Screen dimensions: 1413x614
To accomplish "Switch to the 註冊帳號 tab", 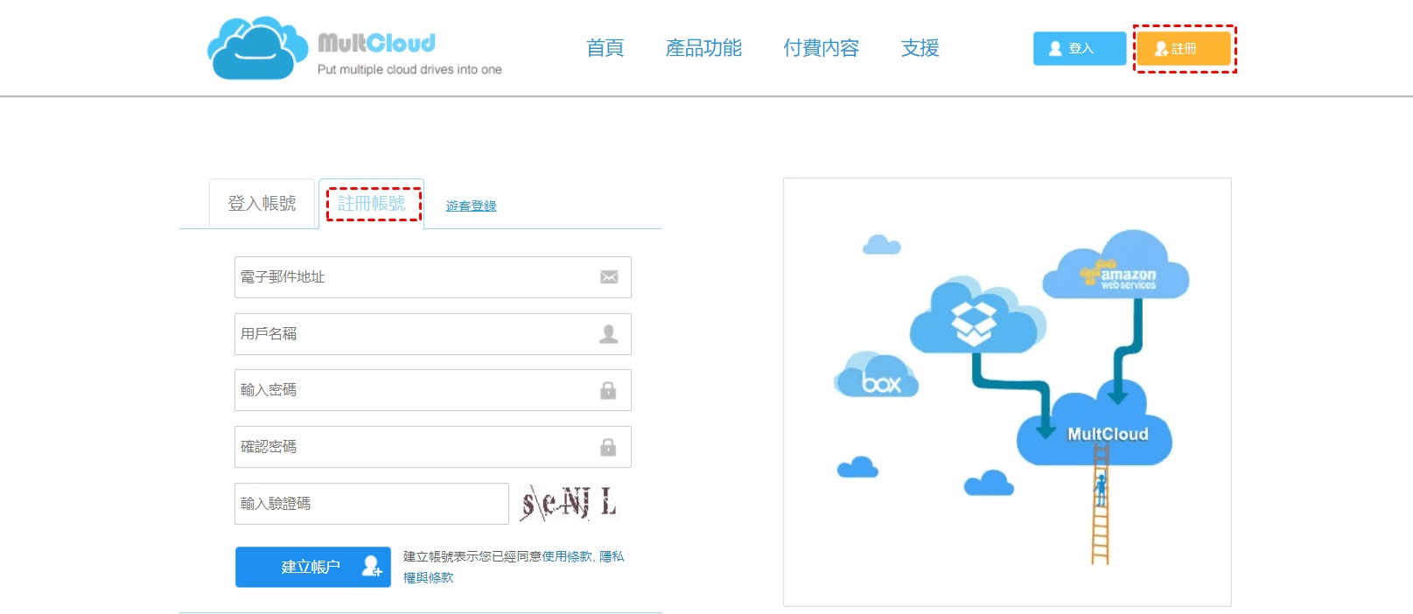I will pyautogui.click(x=372, y=204).
